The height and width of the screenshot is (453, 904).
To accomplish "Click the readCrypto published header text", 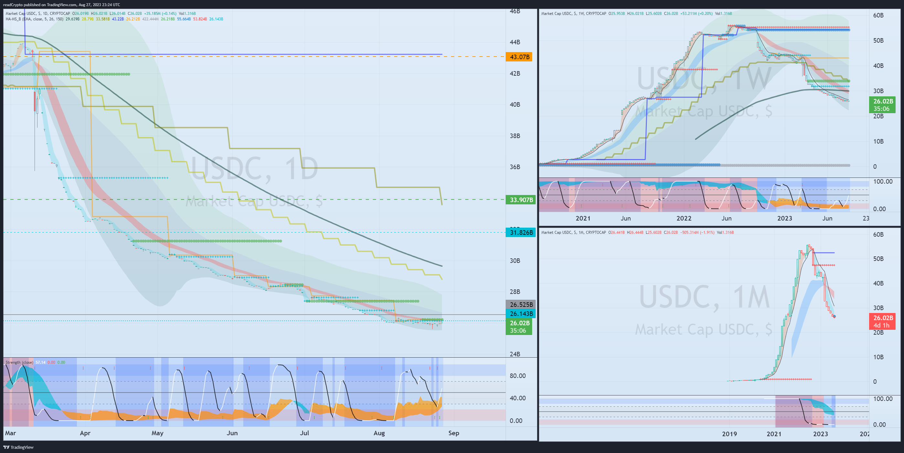I will click(61, 5).
